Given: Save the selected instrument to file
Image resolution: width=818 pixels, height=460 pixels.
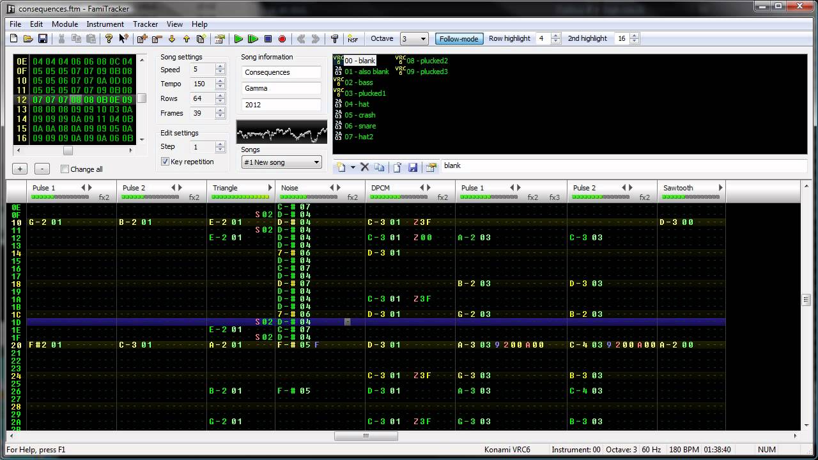Looking at the screenshot, I should 413,167.
